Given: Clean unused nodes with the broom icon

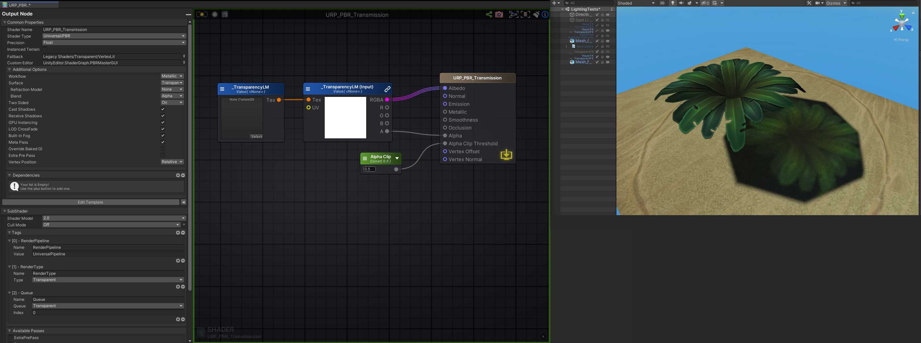Looking at the screenshot, I should pos(537,14).
